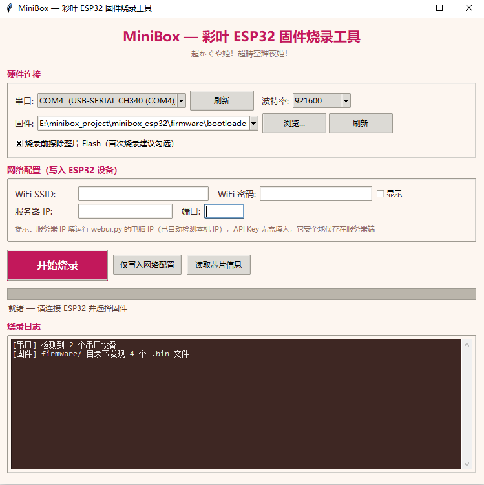Viewport: 484px width, 485px height.
Task: Click log line 检测到 2 个串口设备
Action: (x=64, y=345)
